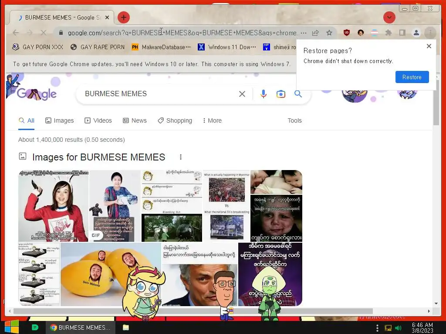
Task: Click the Google doodle logo
Action: (36, 94)
